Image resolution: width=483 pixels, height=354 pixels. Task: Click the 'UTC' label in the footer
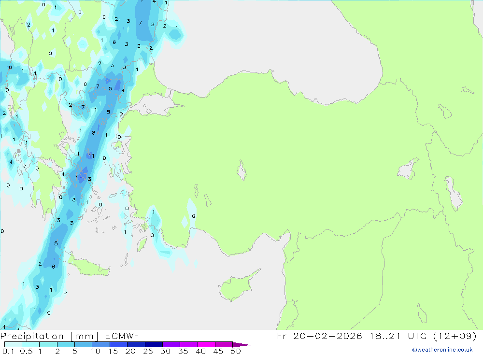click(417, 336)
